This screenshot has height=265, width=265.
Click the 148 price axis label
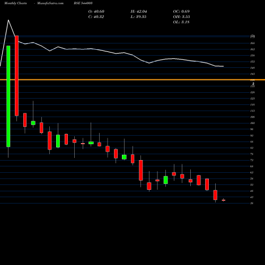pos(252,68)
